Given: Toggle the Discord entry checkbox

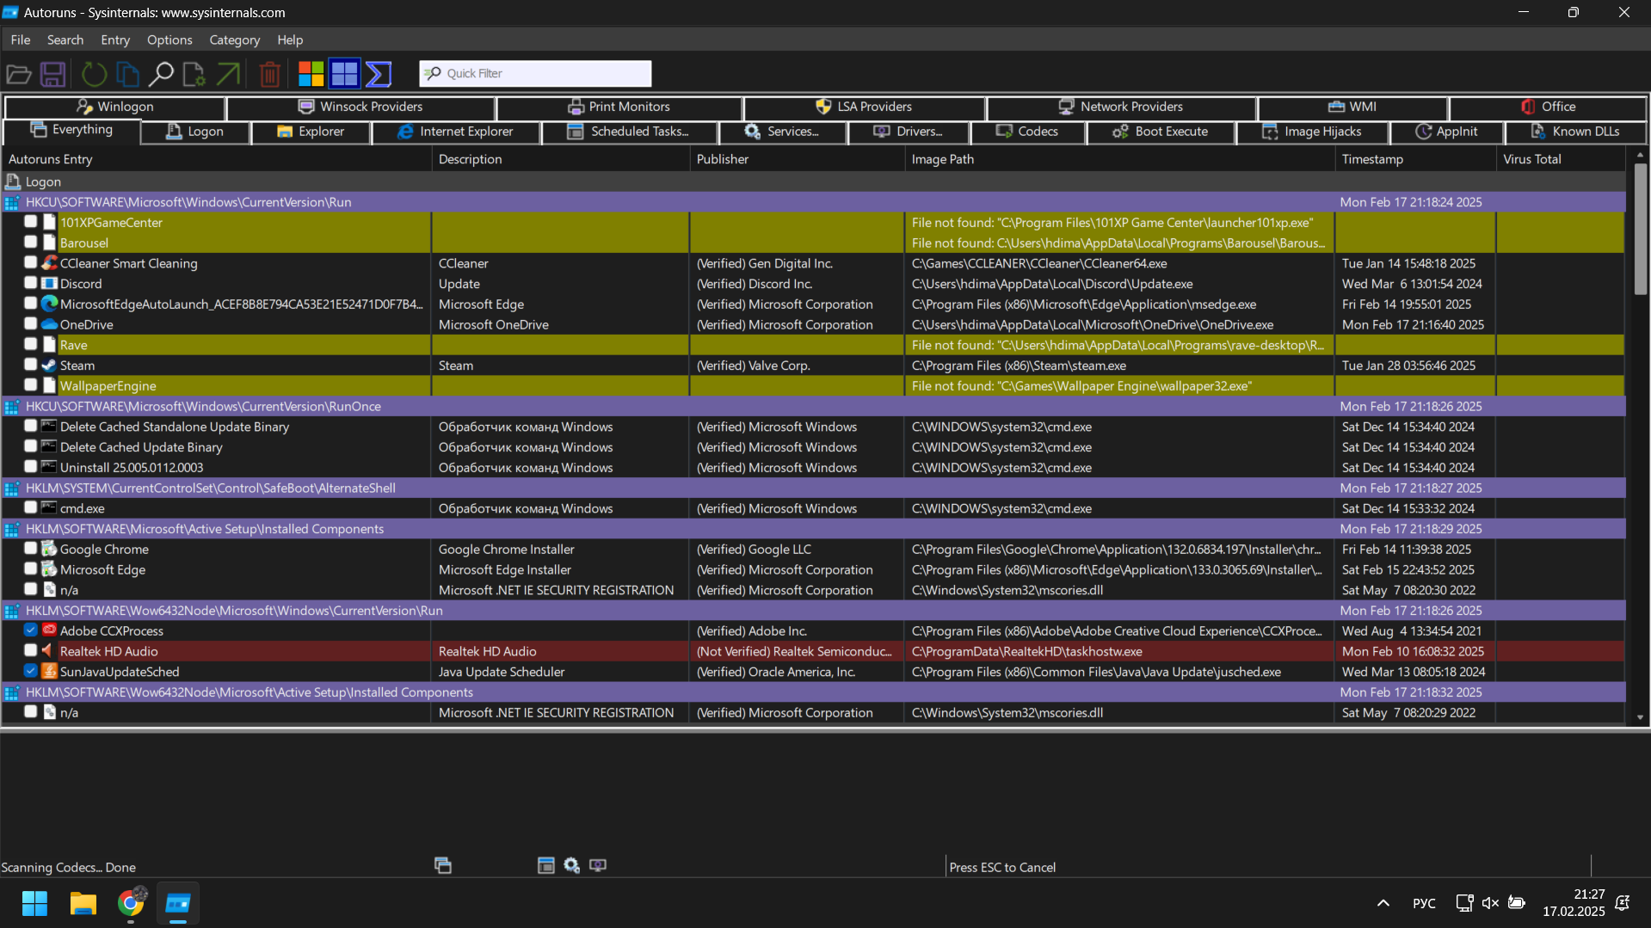Looking at the screenshot, I should click(31, 283).
